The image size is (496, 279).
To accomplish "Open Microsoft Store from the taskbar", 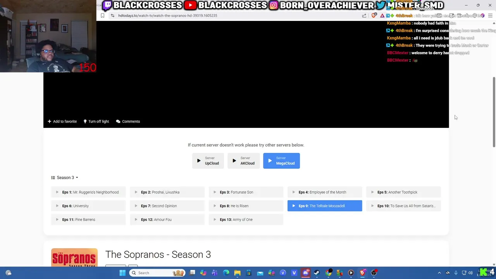I will [249, 273].
